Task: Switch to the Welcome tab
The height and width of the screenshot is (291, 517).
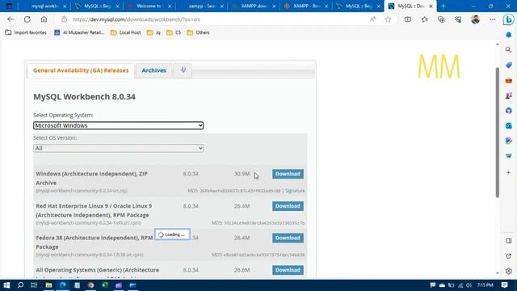Action: coord(149,6)
